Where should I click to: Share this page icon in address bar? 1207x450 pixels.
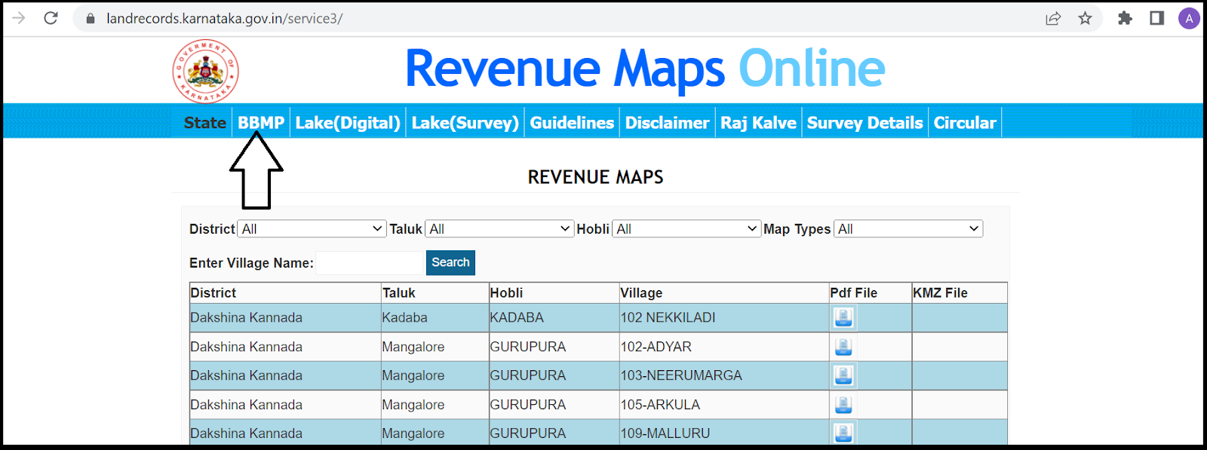point(1053,18)
